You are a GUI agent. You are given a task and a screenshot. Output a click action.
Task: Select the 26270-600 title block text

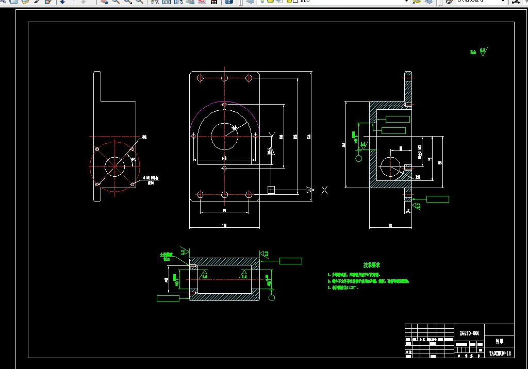point(469,333)
